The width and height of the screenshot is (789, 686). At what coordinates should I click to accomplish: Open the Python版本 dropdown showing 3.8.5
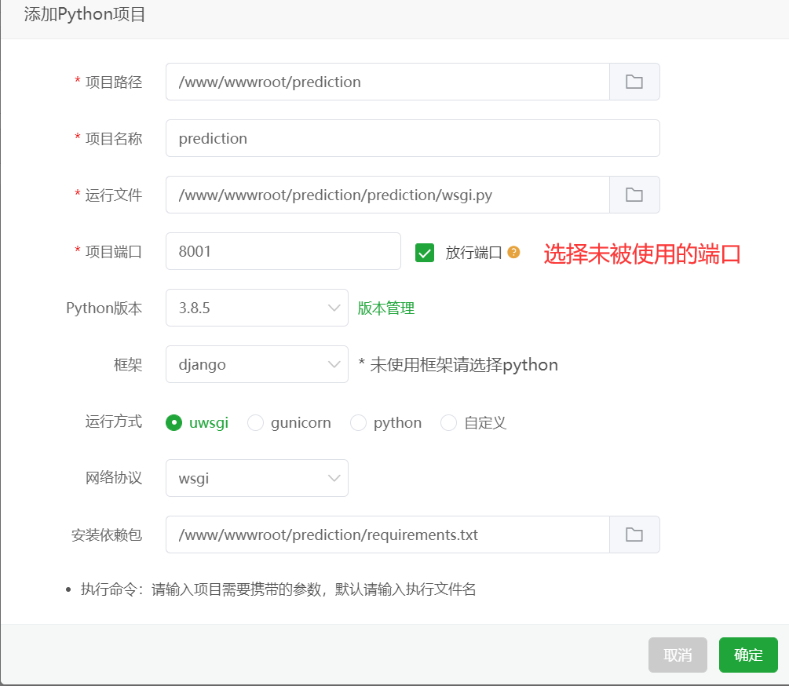pos(257,308)
